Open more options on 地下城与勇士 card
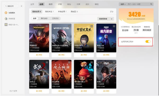 click(x=92, y=62)
